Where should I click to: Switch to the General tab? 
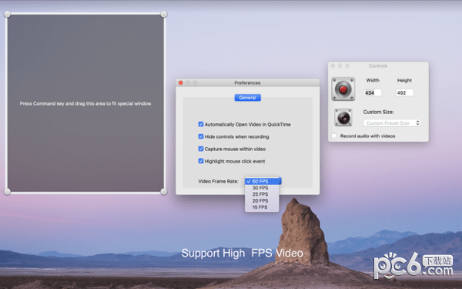coord(247,98)
